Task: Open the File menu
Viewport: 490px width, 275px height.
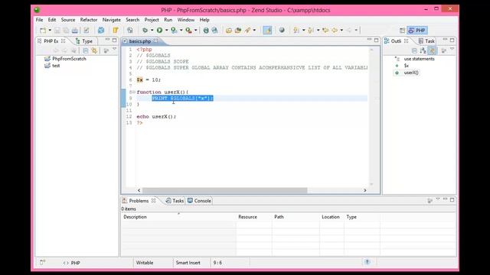Action: click(x=39, y=20)
